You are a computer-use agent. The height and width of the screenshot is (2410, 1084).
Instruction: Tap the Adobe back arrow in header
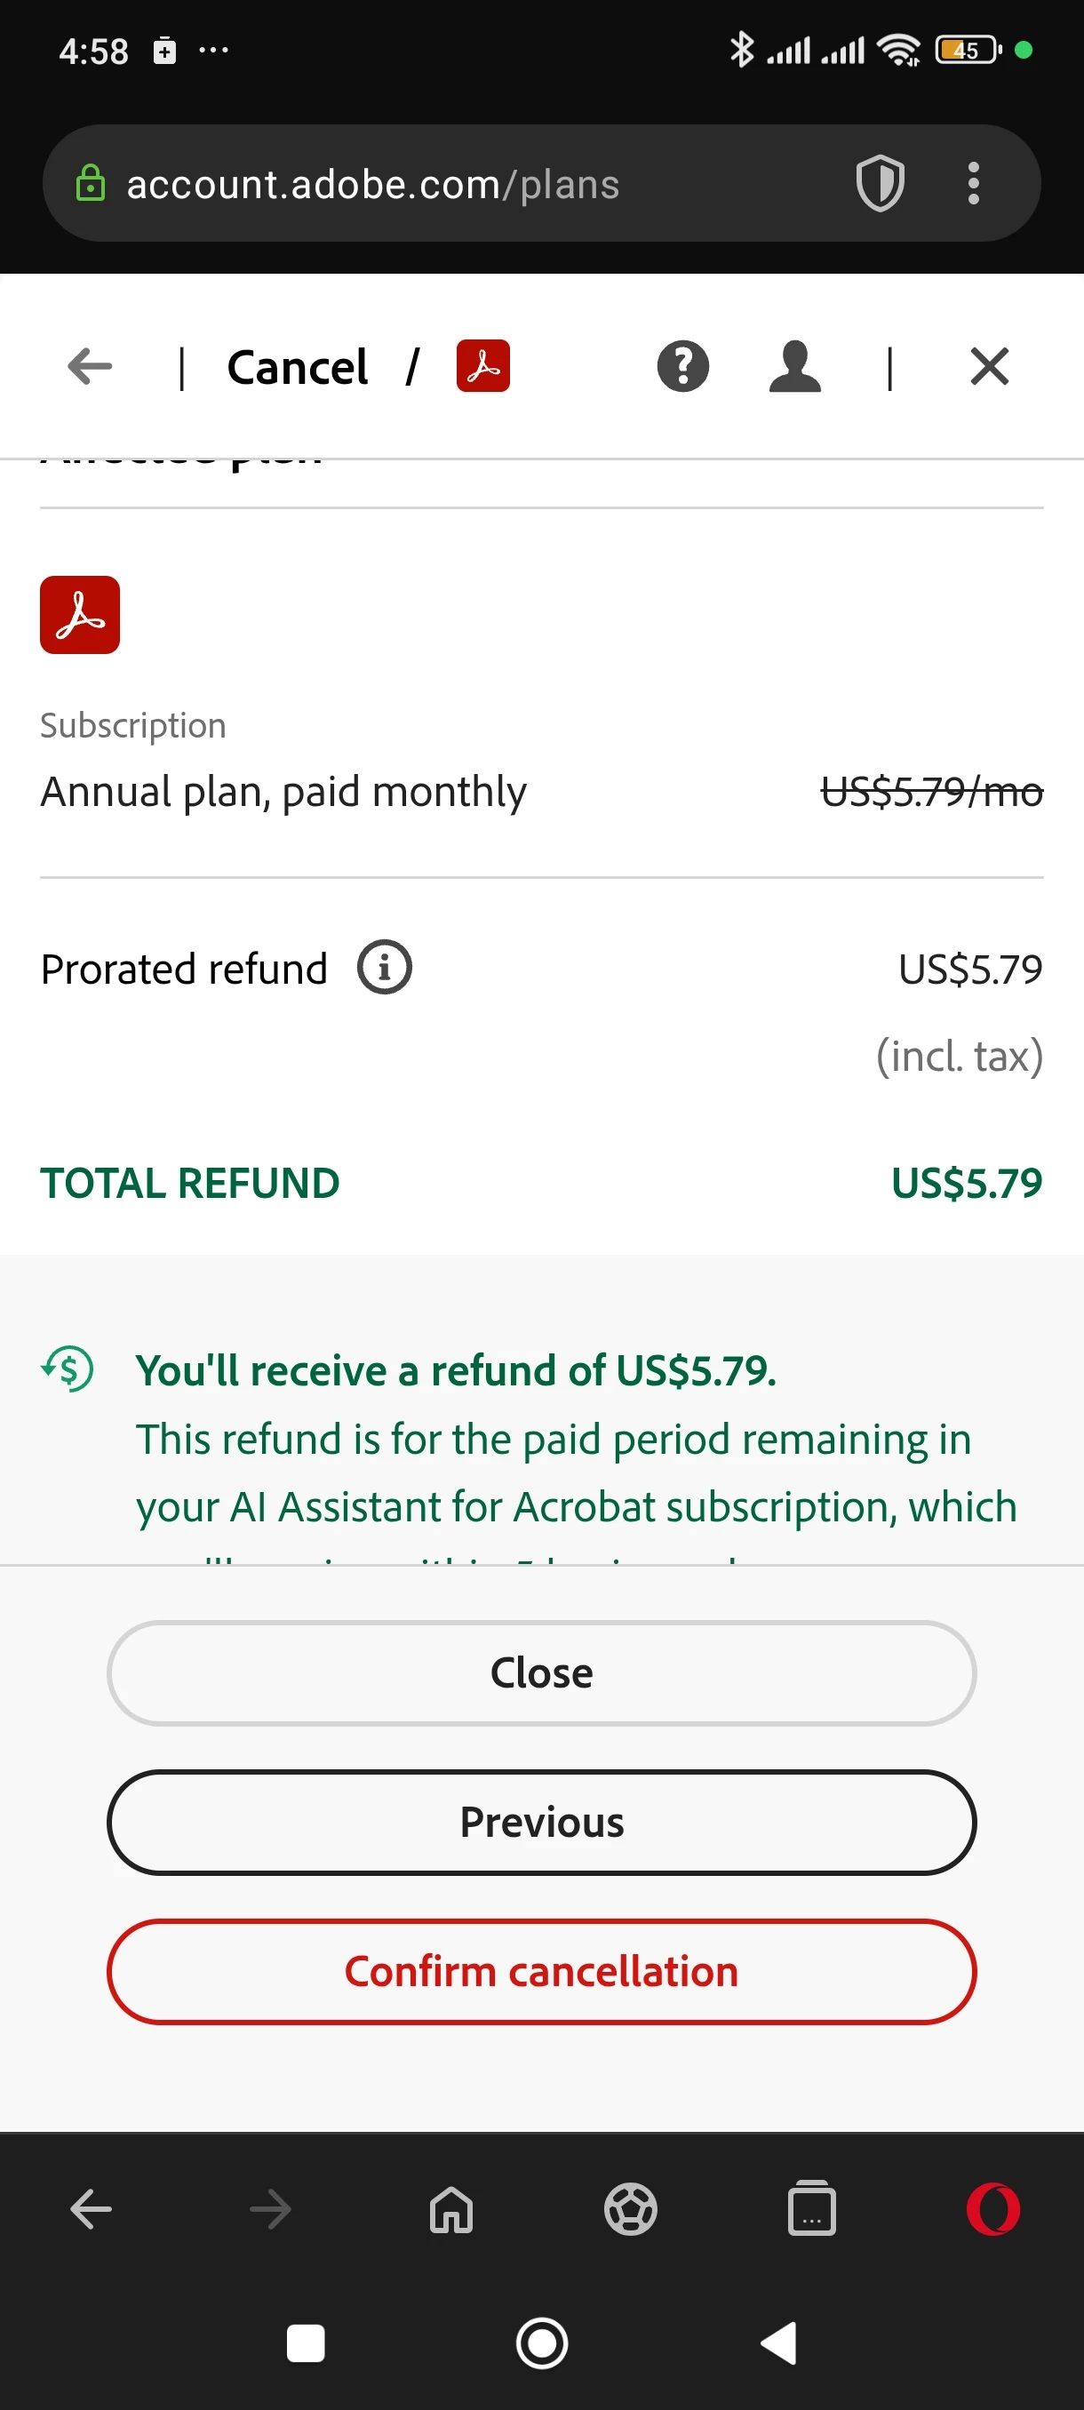(90, 366)
